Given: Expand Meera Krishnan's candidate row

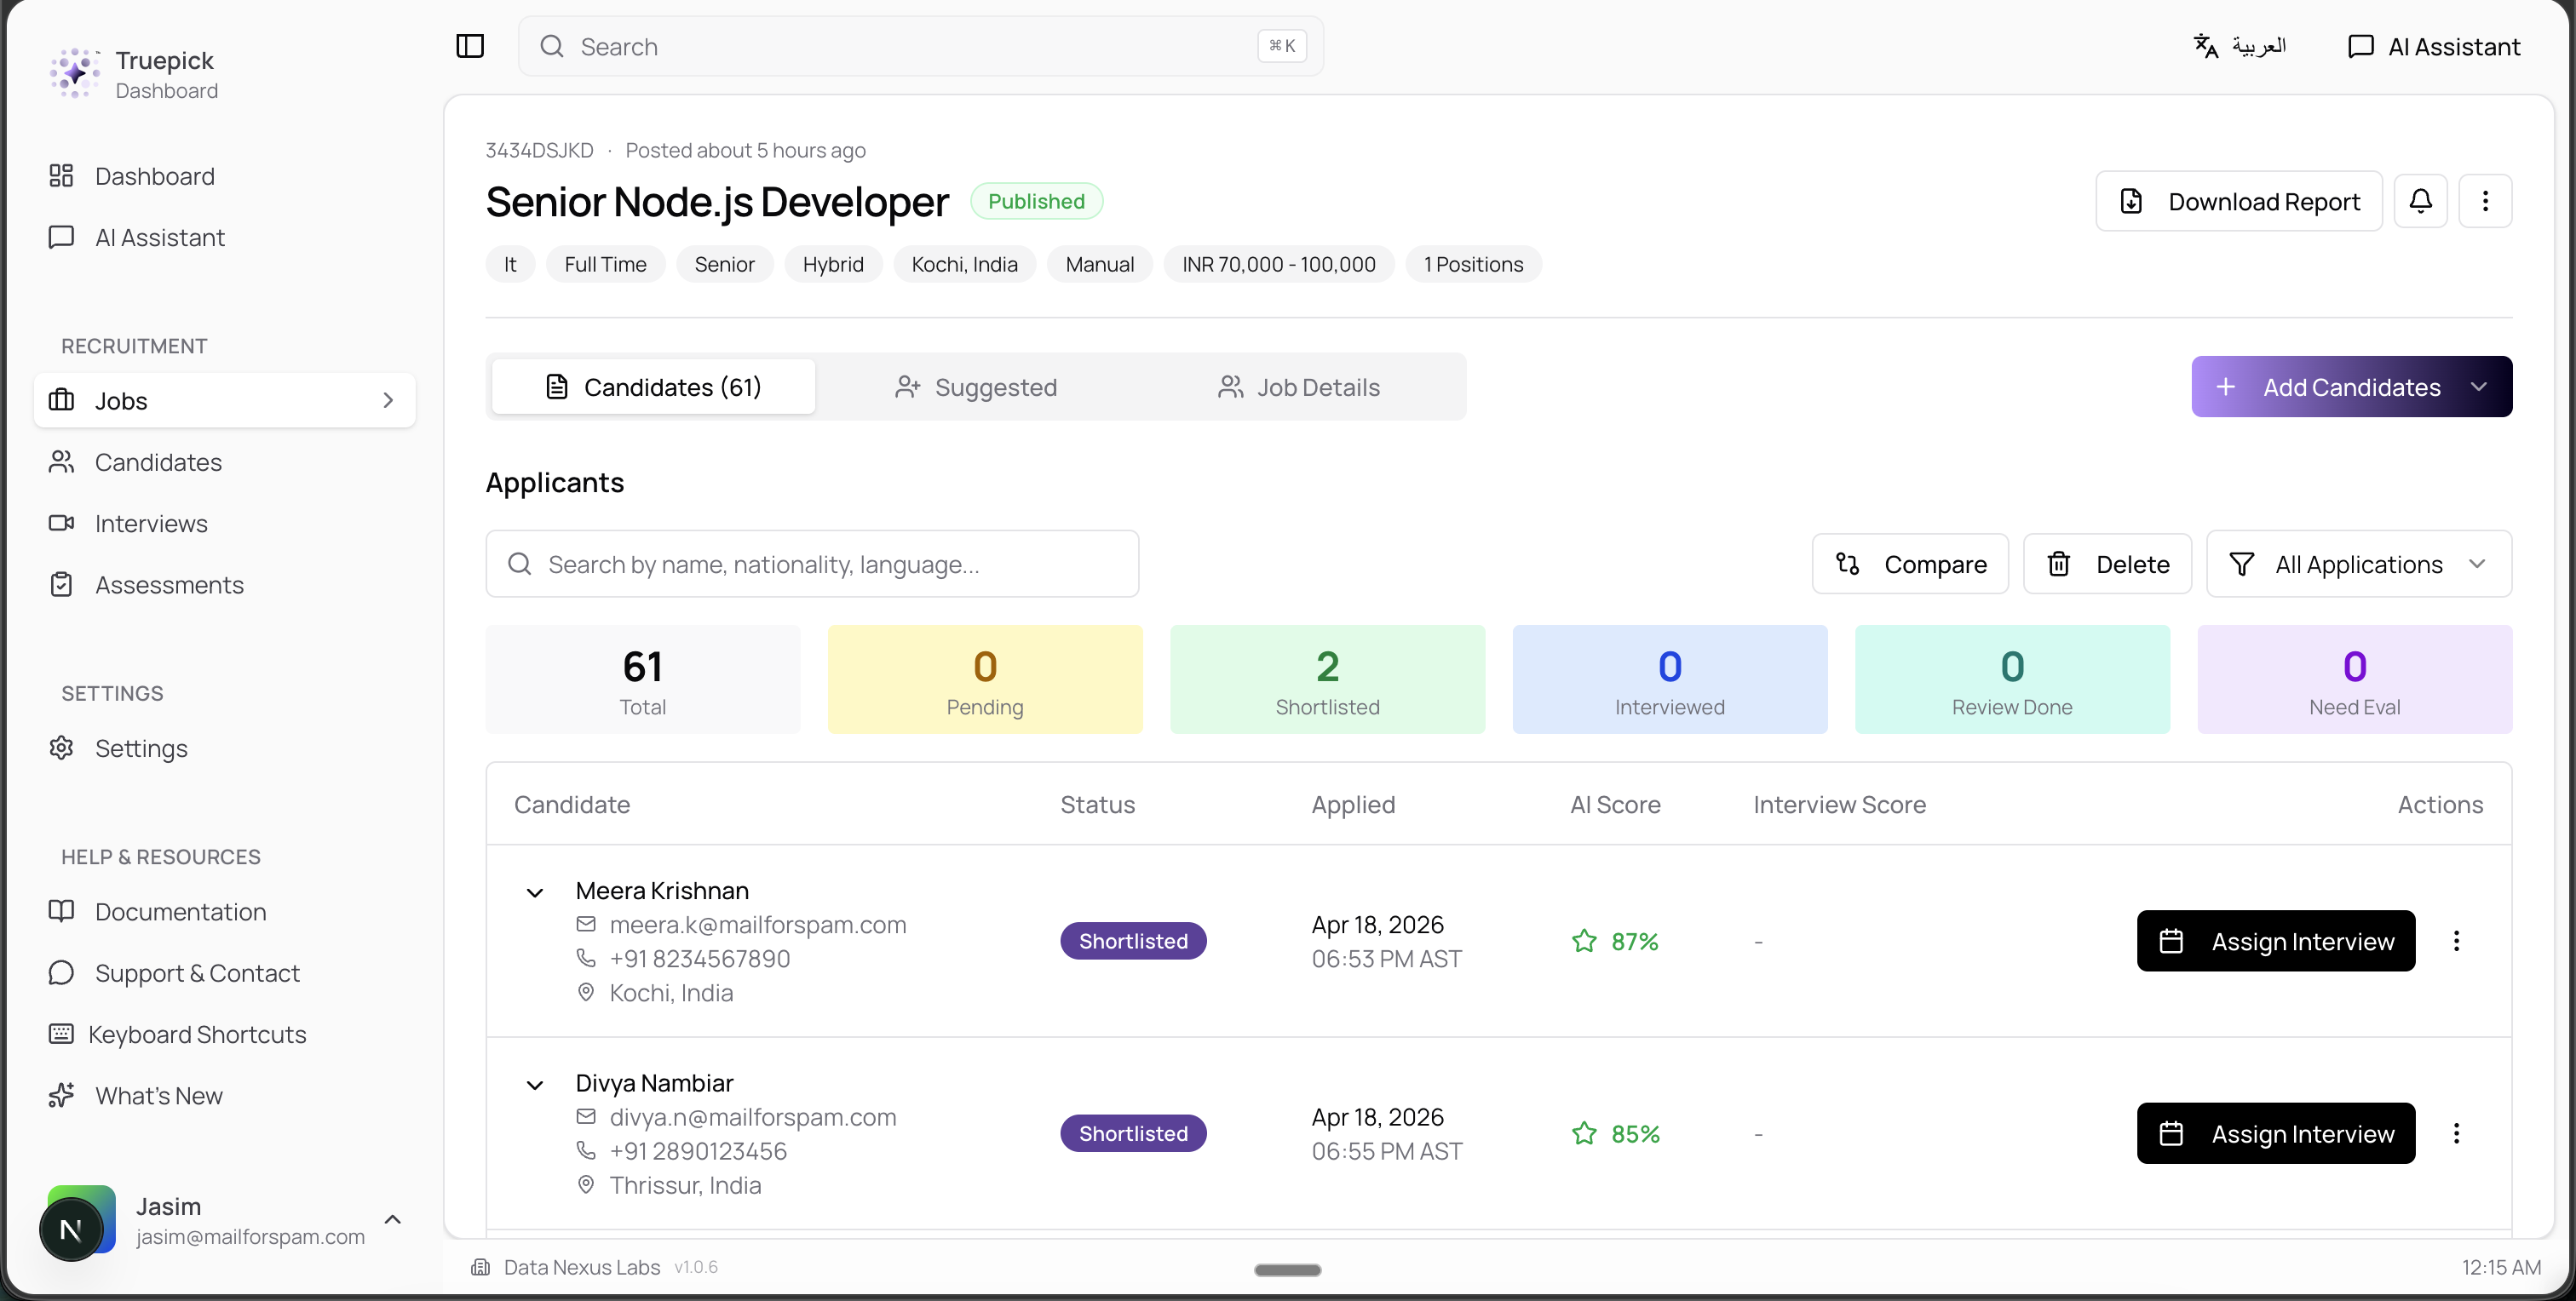Looking at the screenshot, I should coord(535,892).
